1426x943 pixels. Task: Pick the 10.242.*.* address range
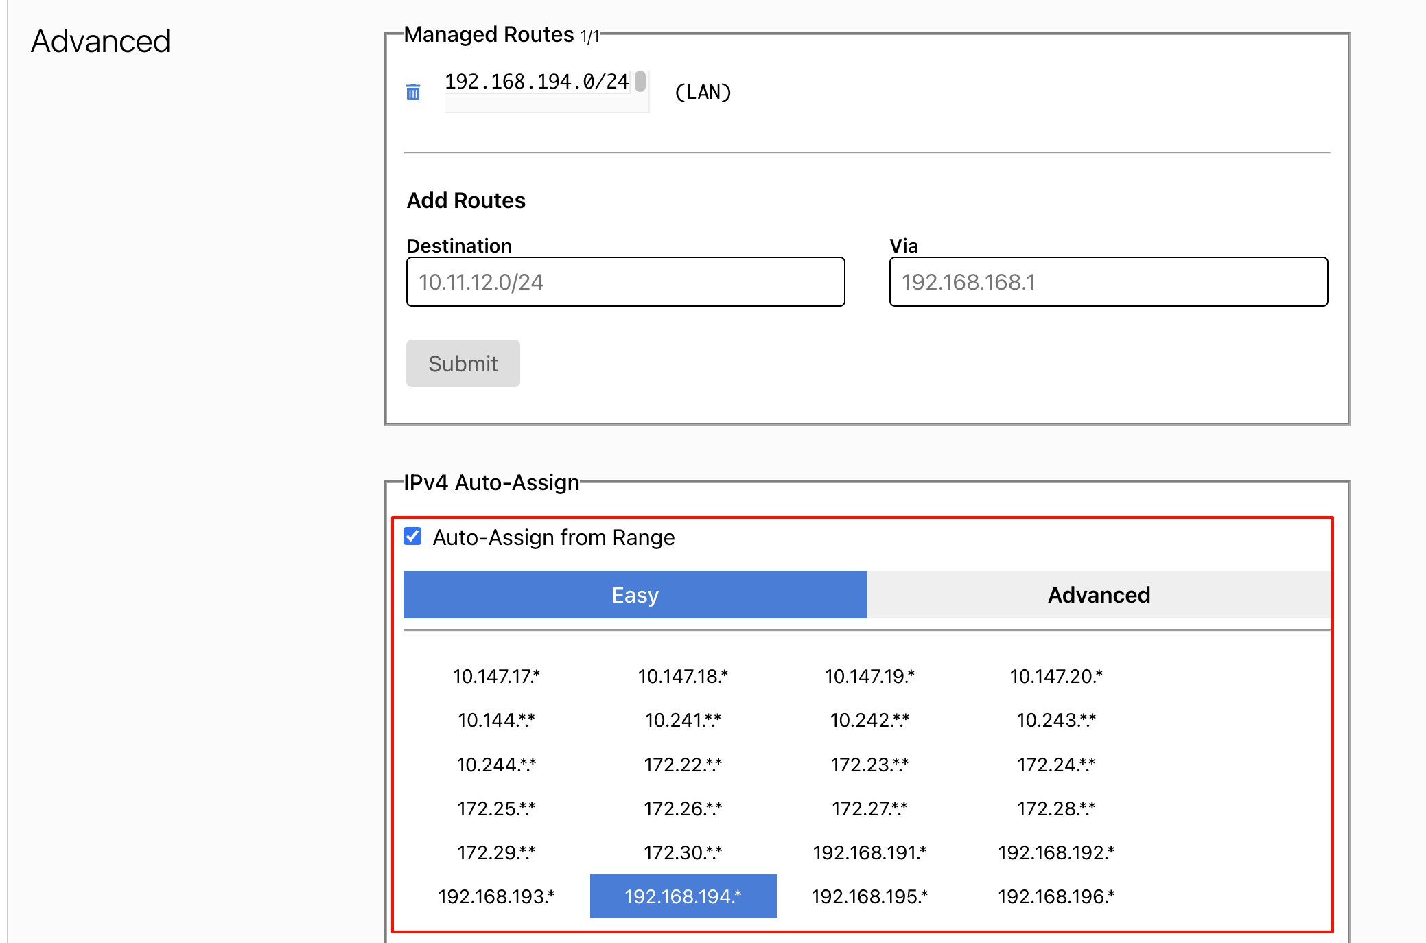coord(869,720)
